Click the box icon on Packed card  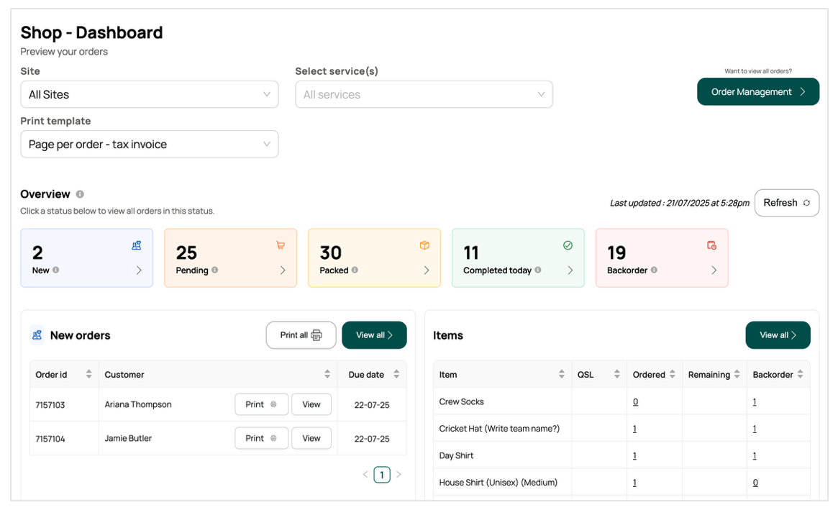424,245
